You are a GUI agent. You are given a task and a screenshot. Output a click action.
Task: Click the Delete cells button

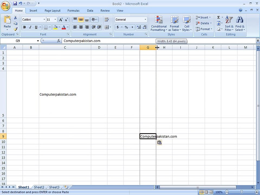[x=204, y=23]
